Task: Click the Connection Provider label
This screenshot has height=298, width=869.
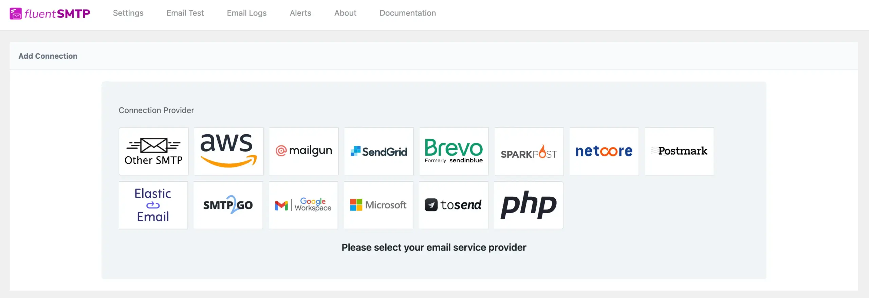Action: (156, 110)
